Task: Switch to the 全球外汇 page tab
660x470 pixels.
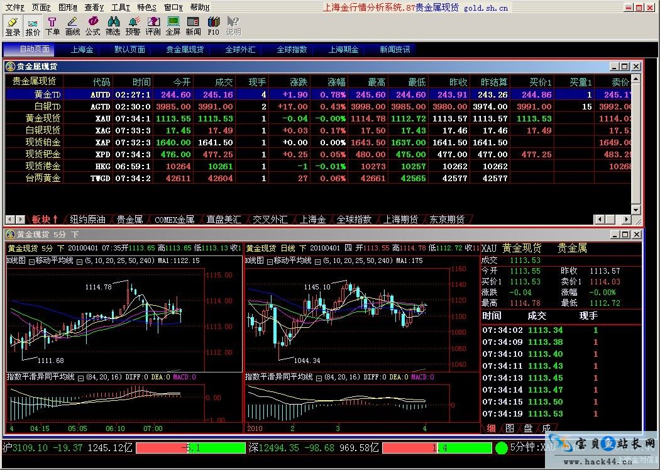Action: pos(240,50)
